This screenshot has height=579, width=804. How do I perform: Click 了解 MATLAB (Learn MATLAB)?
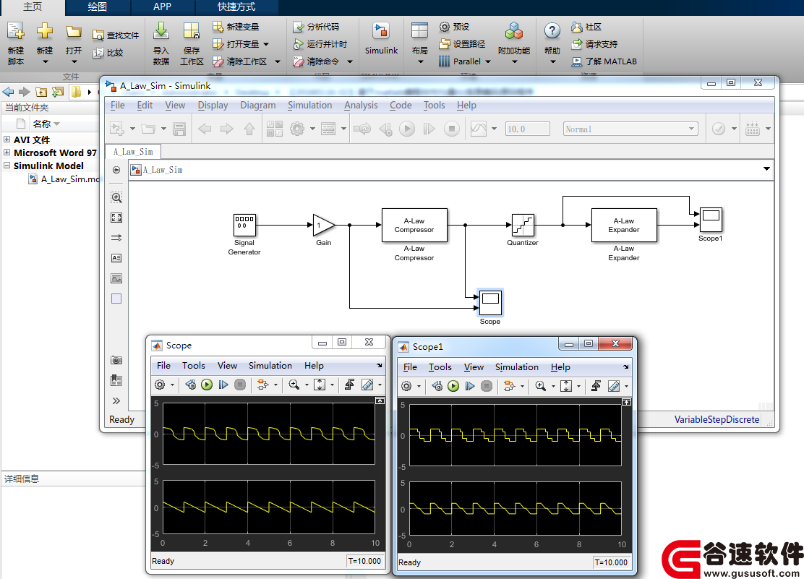pyautogui.click(x=604, y=61)
